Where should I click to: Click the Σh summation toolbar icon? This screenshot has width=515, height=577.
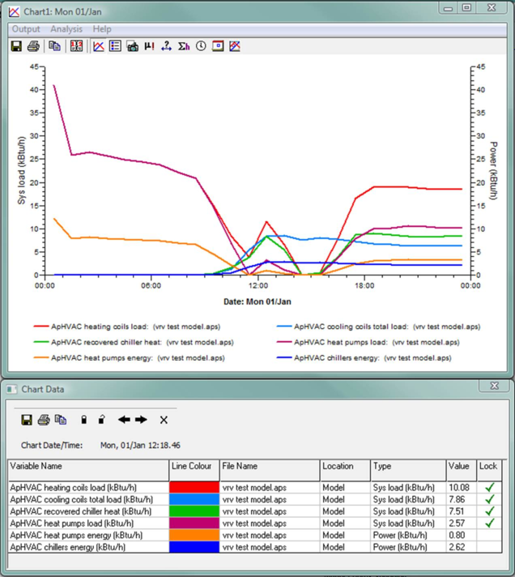pyautogui.click(x=184, y=46)
